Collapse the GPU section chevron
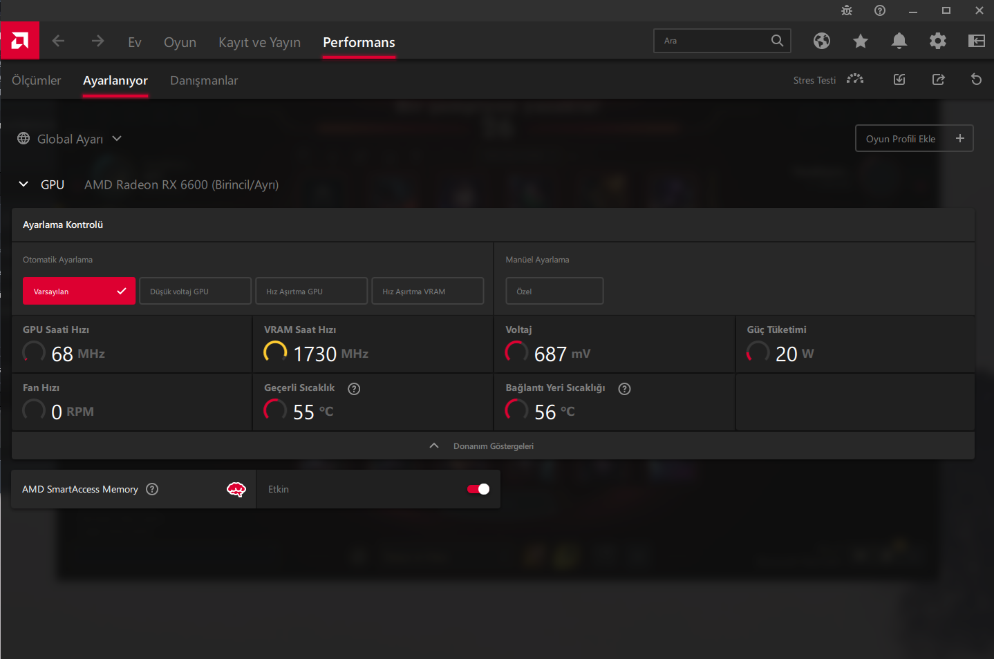 click(24, 184)
